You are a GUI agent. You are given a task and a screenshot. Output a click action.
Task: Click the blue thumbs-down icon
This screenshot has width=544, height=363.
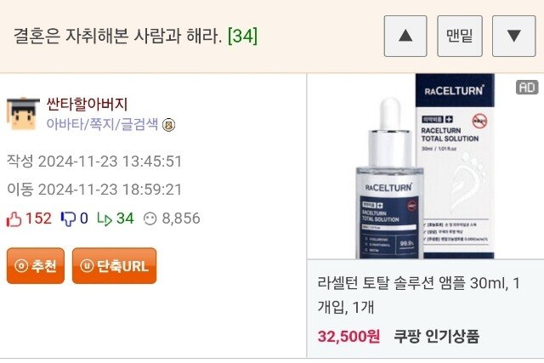click(x=68, y=219)
